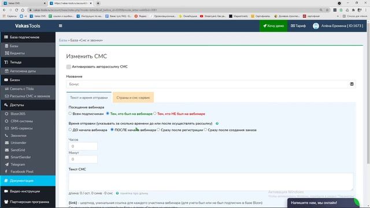Click the Текст СМС text area
Screen dimensions: 370x208
211,181
